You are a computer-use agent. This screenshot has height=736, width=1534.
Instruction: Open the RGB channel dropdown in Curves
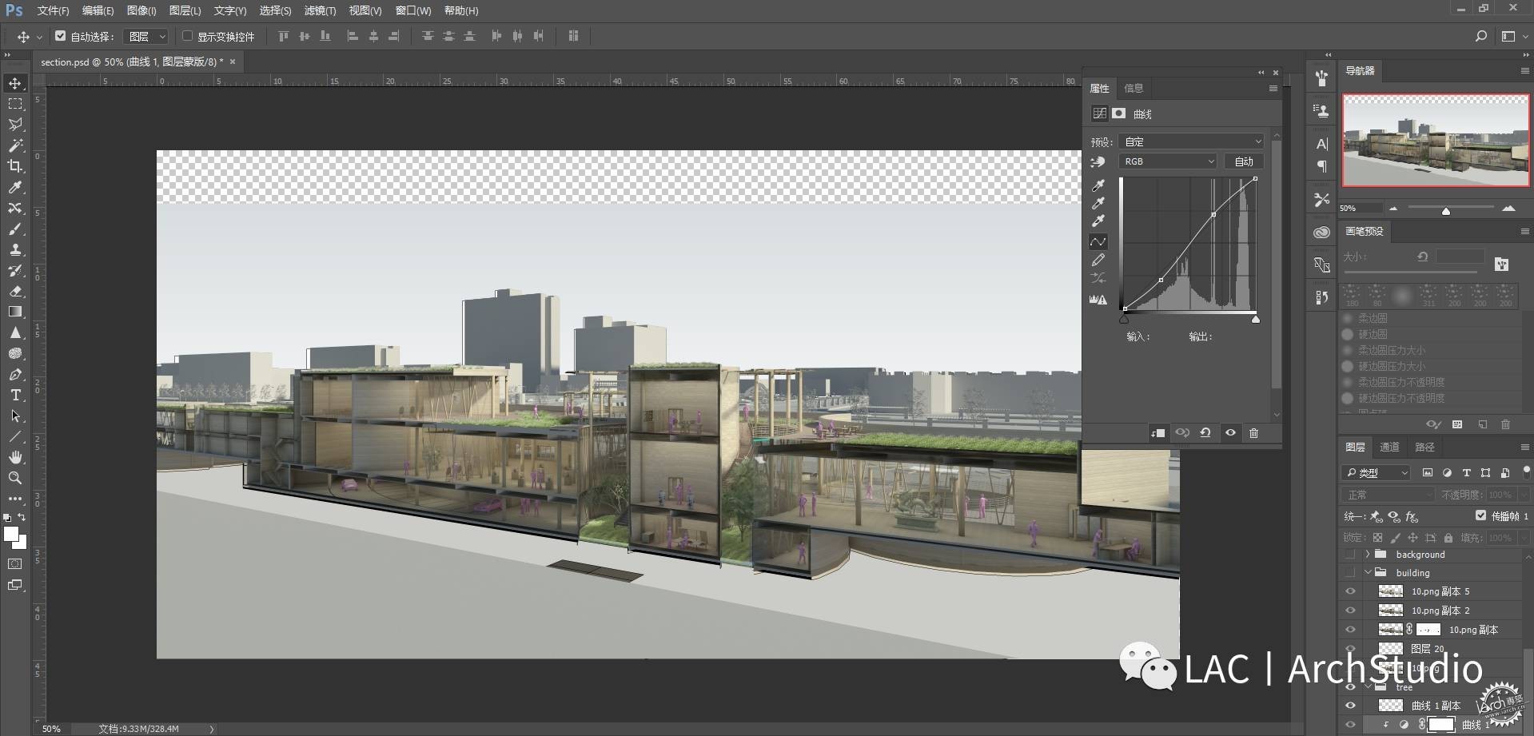coord(1168,161)
